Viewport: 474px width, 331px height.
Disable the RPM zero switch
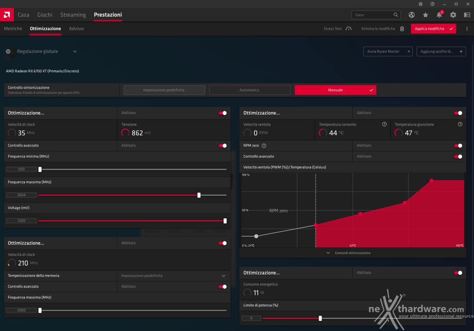click(x=458, y=146)
